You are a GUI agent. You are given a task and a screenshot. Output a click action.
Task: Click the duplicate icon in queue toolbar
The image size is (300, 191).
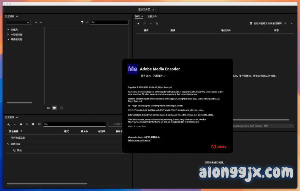(157, 23)
